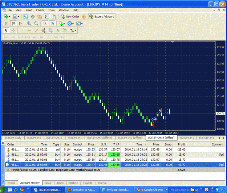This screenshot has height=193, width=227.
Task: Draw a horizontal line
Action: 29,30
